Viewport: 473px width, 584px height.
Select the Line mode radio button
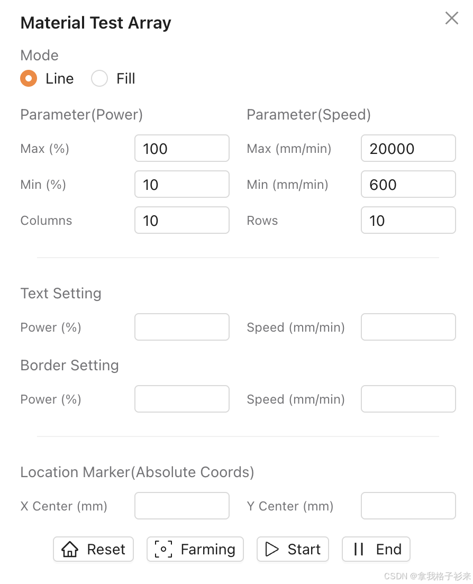coord(29,79)
